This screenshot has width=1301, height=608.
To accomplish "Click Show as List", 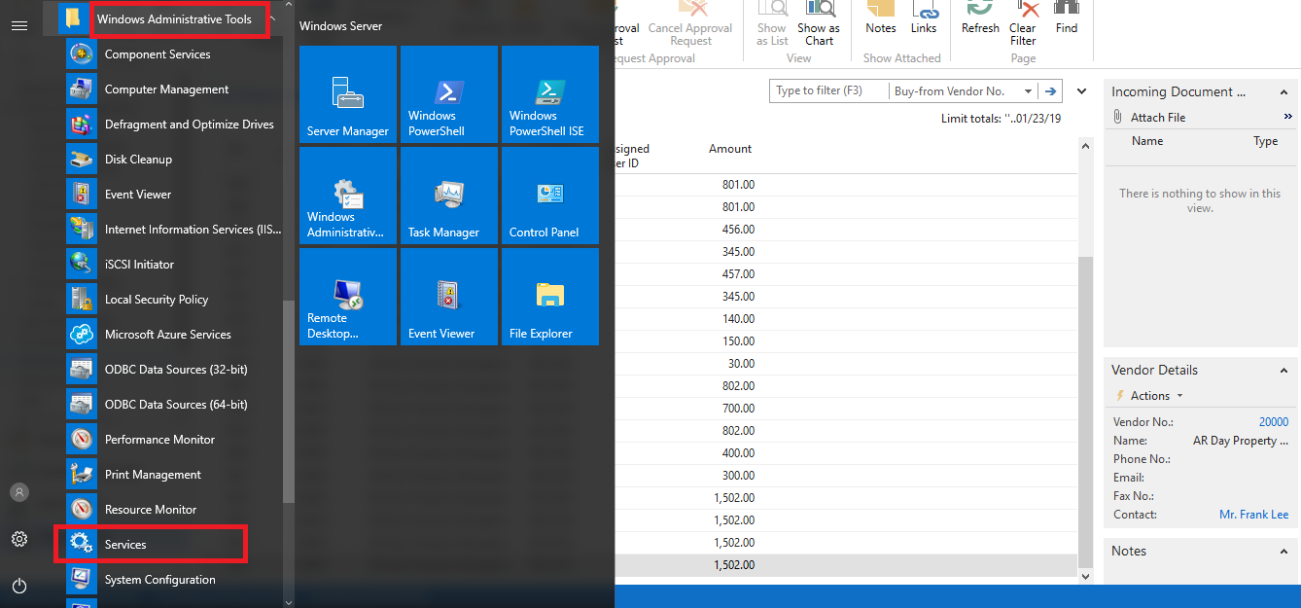I will click(773, 24).
